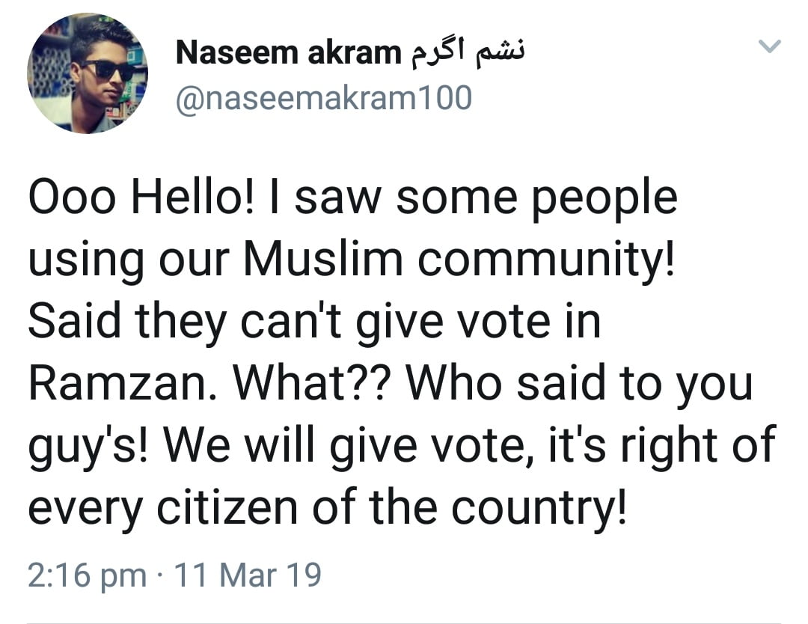The width and height of the screenshot is (808, 624).
Task: Click "every citizen of the country!" line
Action: pos(326,509)
